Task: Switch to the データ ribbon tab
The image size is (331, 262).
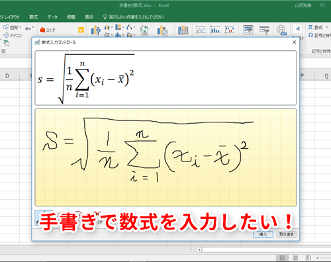Action: (x=52, y=17)
